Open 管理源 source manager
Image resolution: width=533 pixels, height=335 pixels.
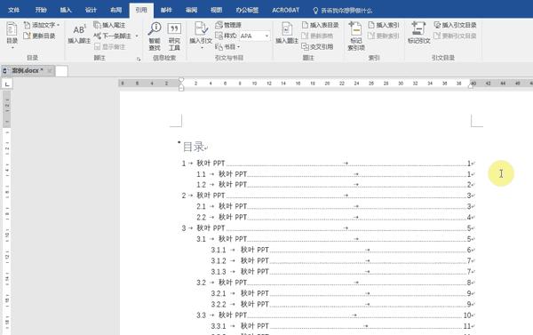pyautogui.click(x=228, y=25)
